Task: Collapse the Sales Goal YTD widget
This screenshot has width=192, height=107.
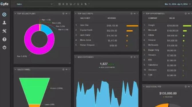Action: (144, 87)
